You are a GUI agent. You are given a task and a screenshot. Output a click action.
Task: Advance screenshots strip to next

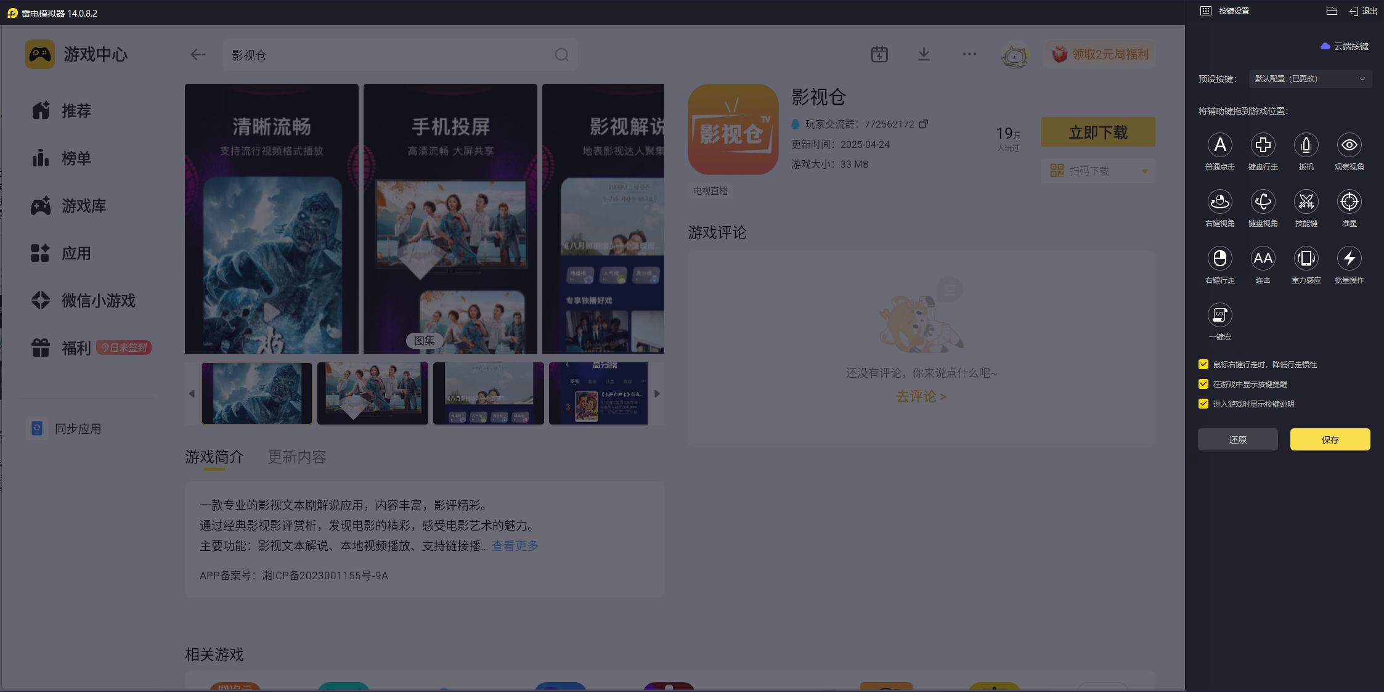click(x=657, y=394)
